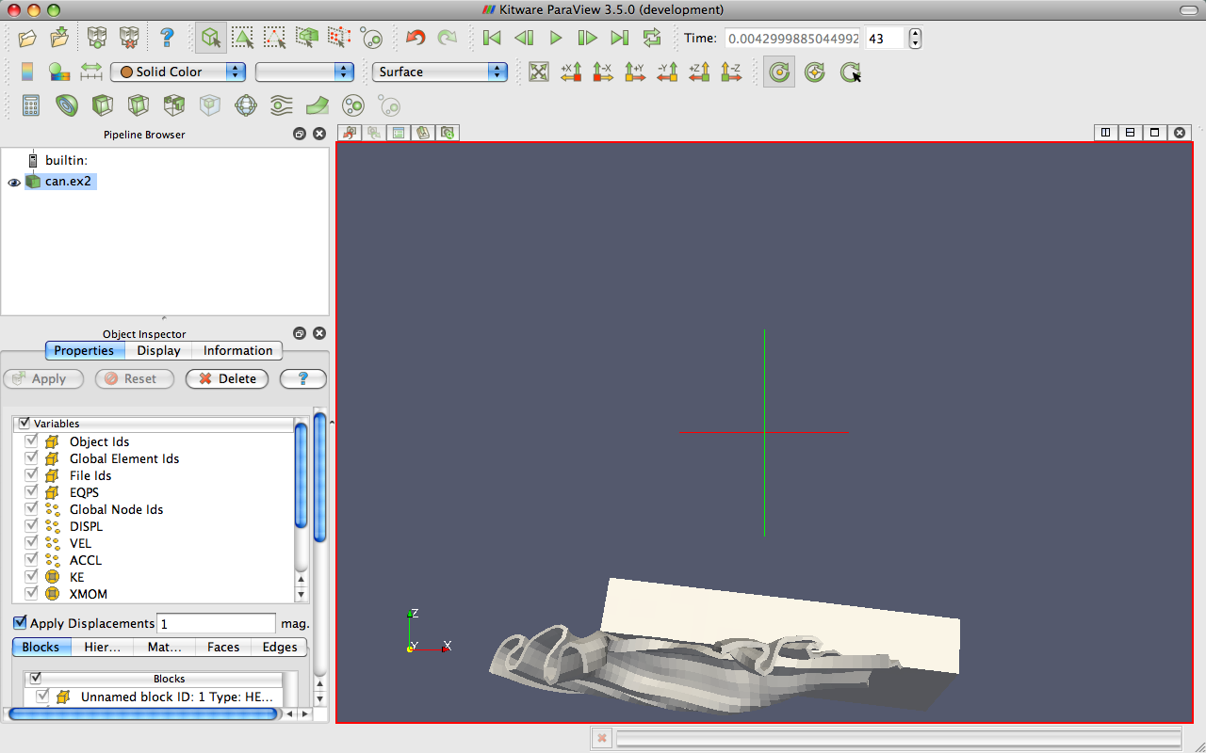Viewport: 1206px width, 753px height.
Task: Toggle animation loop
Action: (652, 38)
